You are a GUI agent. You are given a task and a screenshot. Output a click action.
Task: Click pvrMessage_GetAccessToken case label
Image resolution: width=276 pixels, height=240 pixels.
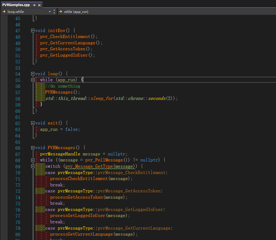pyautogui.click(x=129, y=191)
